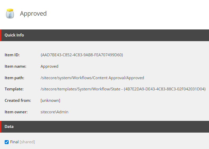Click the Item ID label
This screenshot has width=209, height=149.
[12, 55]
